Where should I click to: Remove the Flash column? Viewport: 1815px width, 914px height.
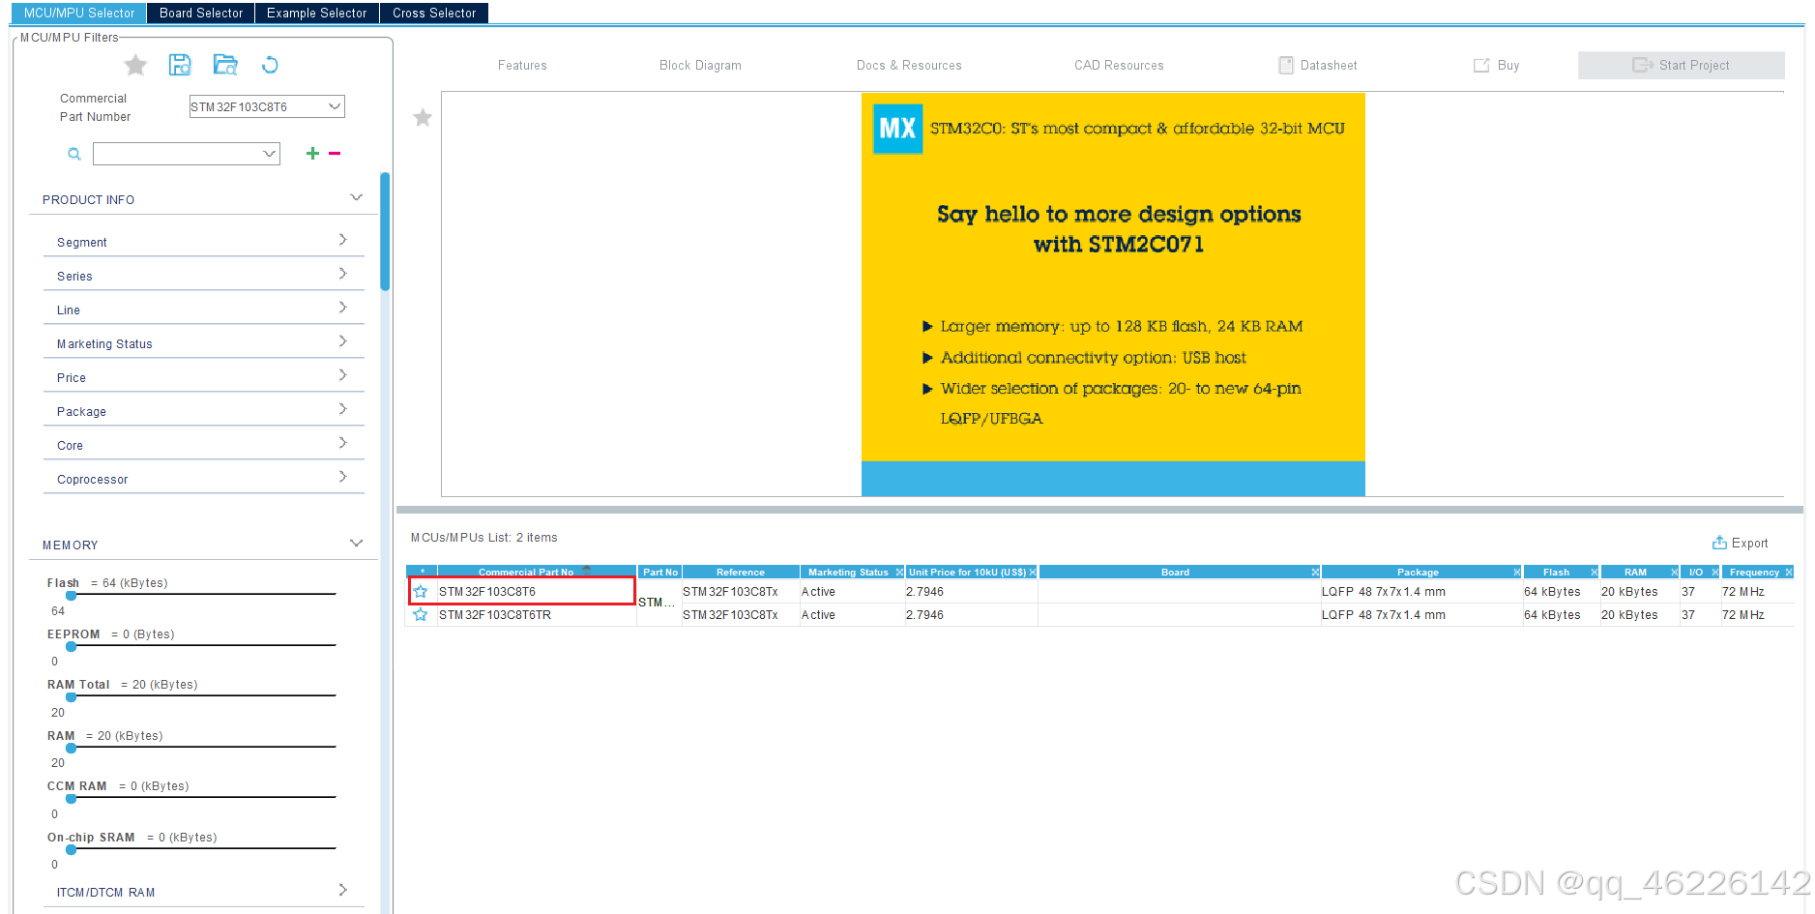(x=1595, y=573)
